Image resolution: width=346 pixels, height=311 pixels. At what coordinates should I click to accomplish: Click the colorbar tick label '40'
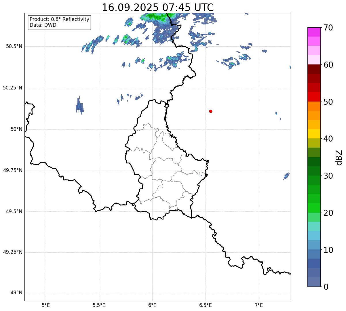[328, 139]
